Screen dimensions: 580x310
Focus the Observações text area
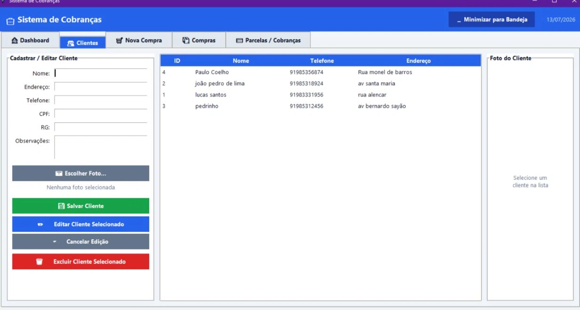pyautogui.click(x=101, y=147)
